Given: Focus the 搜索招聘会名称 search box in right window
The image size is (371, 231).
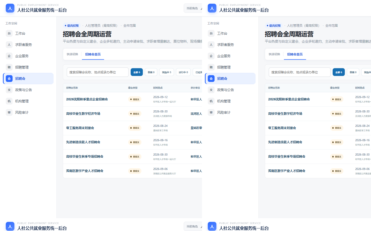Looking at the screenshot, I should (x=300, y=72).
